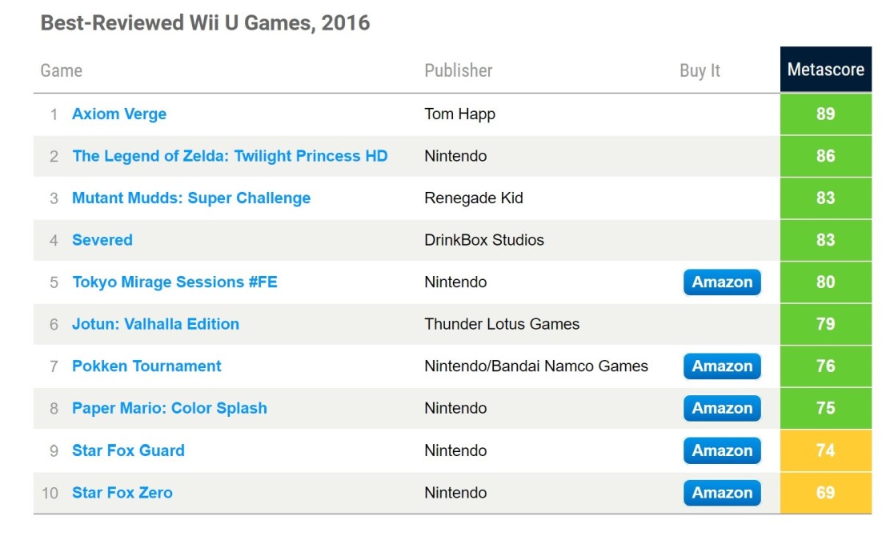This screenshot has height=552, width=894.
Task: Open the Axiom Verge game link
Action: click(119, 114)
